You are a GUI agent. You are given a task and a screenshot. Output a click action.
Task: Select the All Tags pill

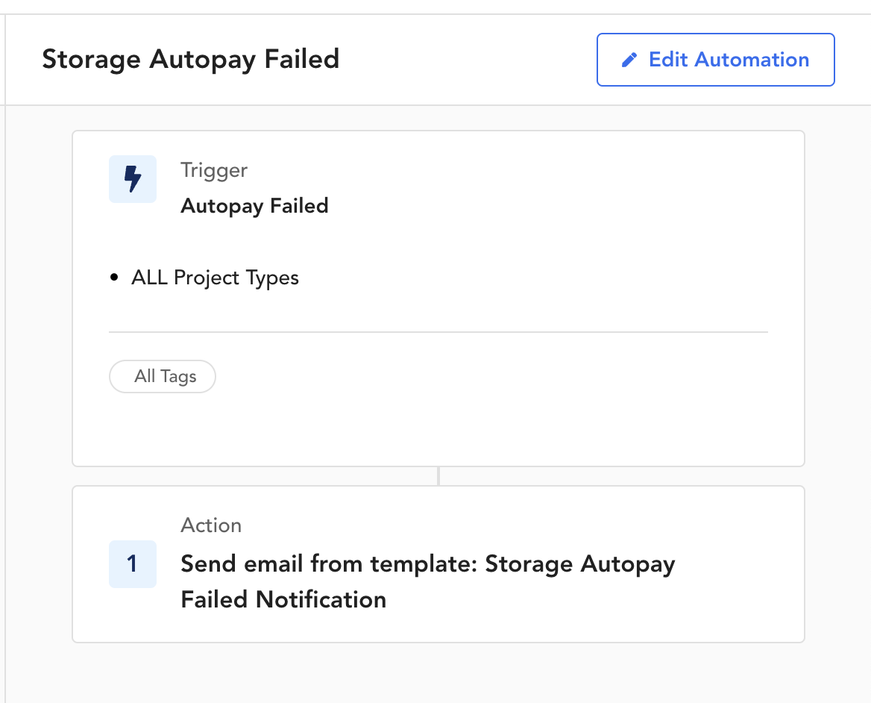click(163, 376)
